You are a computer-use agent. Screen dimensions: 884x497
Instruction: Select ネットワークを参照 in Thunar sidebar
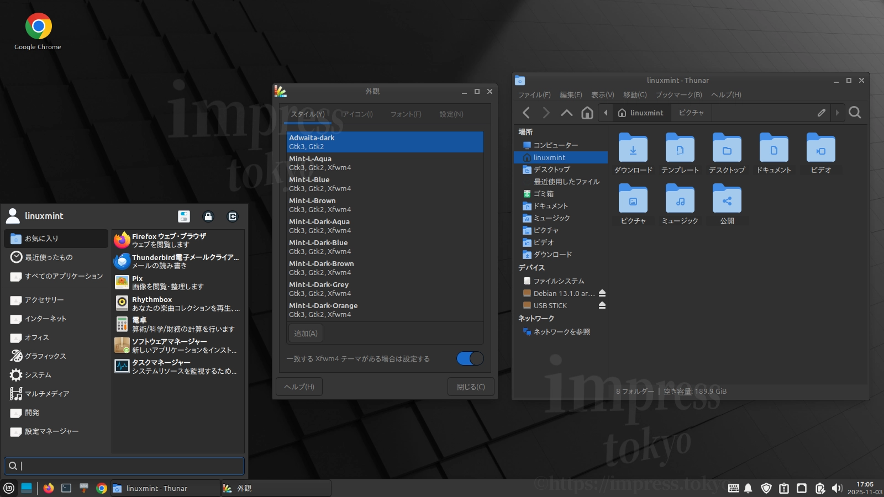pyautogui.click(x=561, y=332)
